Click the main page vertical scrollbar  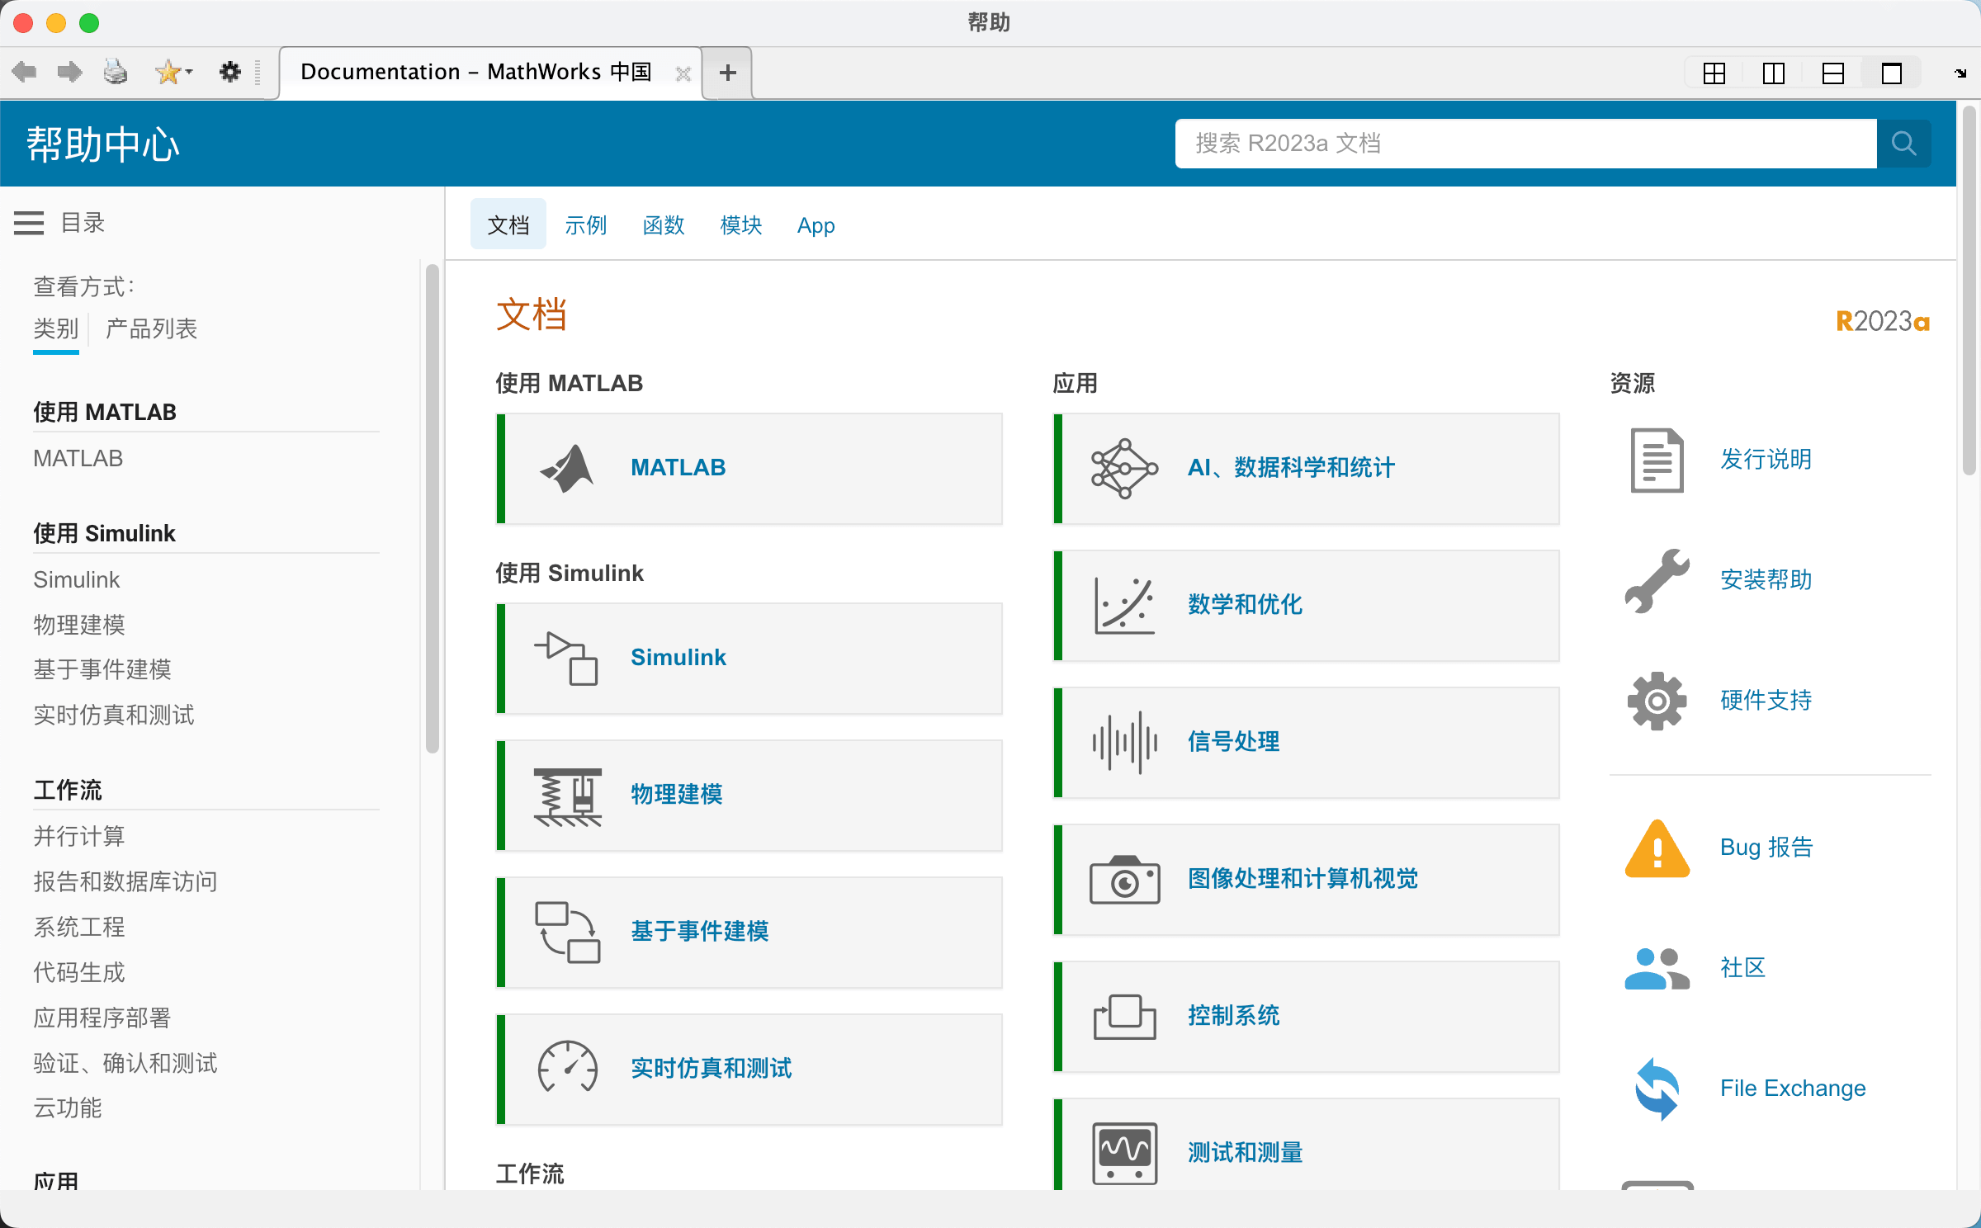(1969, 290)
